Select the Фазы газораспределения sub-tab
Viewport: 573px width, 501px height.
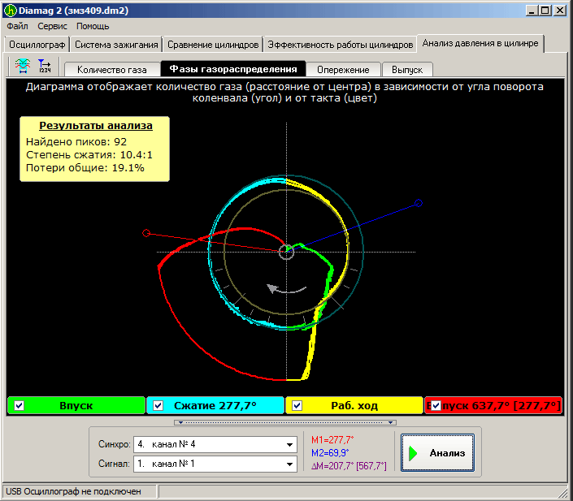233,69
